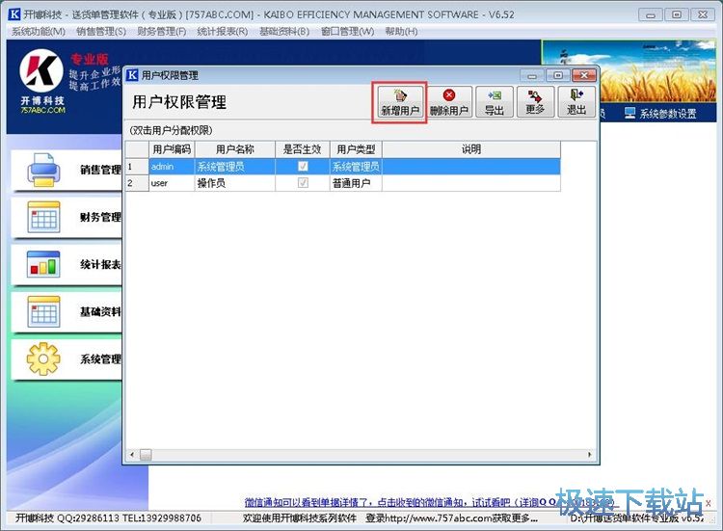The height and width of the screenshot is (531, 723).
Task: Click the 用户类型 column header
Action: 356,149
